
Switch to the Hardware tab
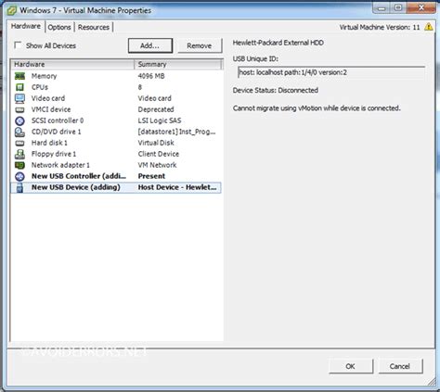26,26
